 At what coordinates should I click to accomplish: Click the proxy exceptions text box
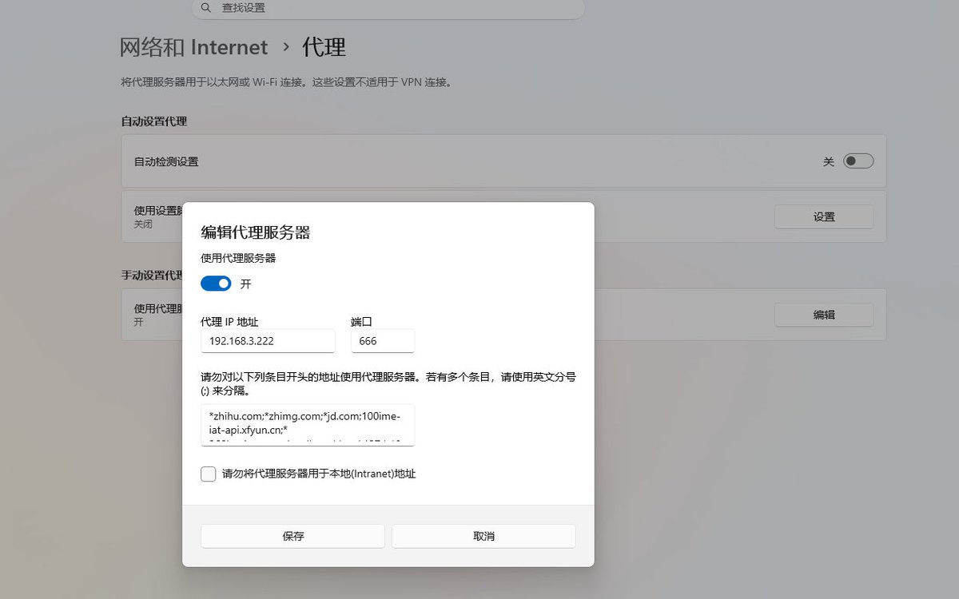coord(308,425)
